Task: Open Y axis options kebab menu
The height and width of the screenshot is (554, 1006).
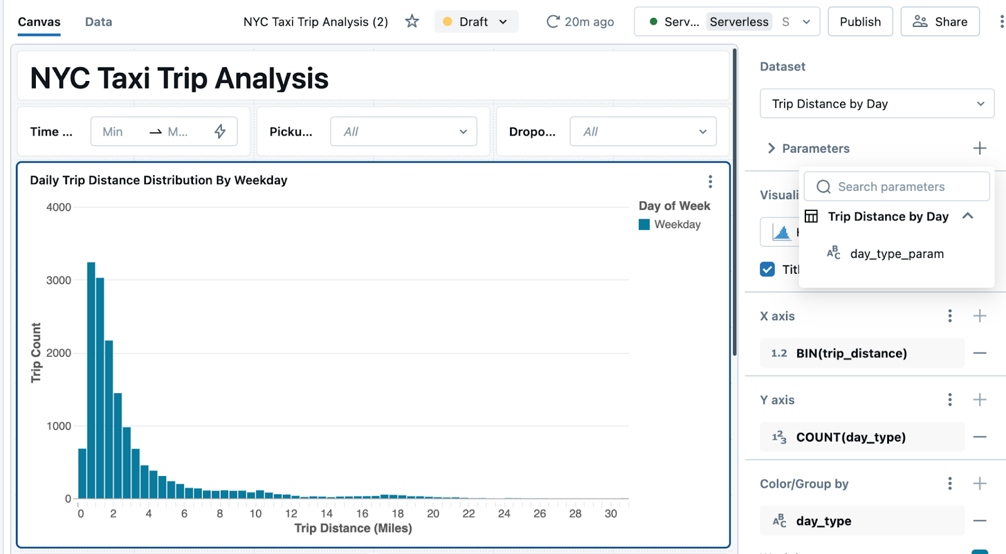Action: 949,399
